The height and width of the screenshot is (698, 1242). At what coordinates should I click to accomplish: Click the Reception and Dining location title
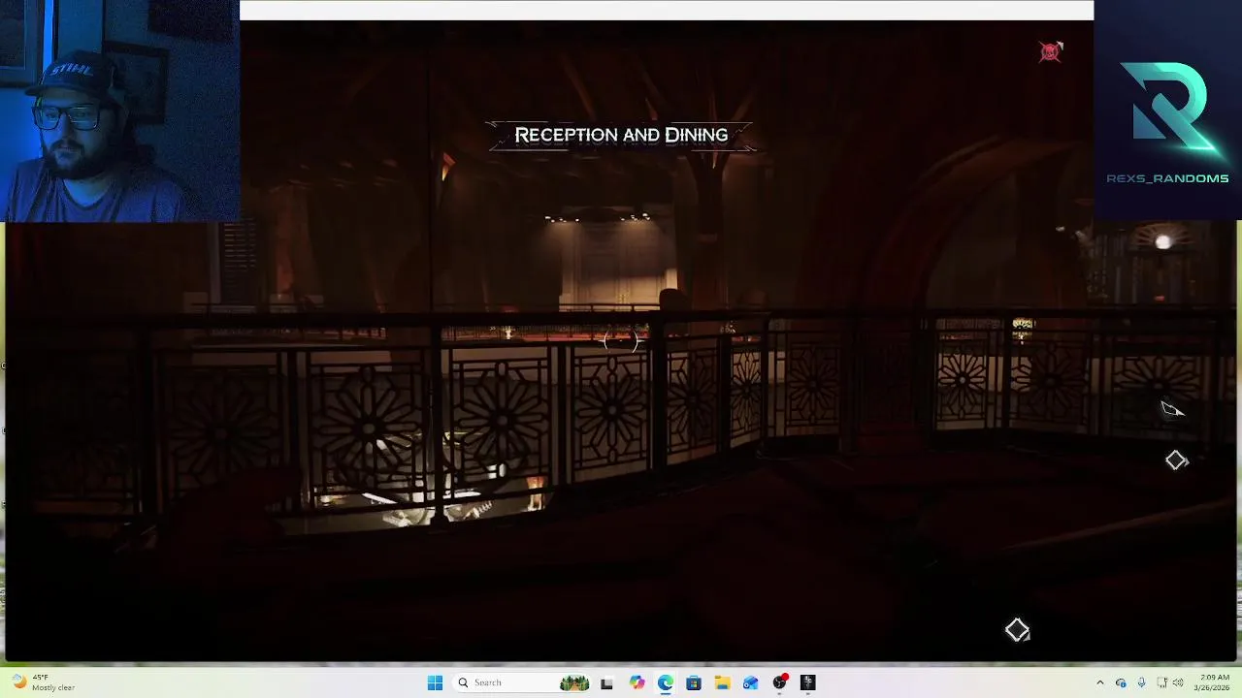[621, 135]
